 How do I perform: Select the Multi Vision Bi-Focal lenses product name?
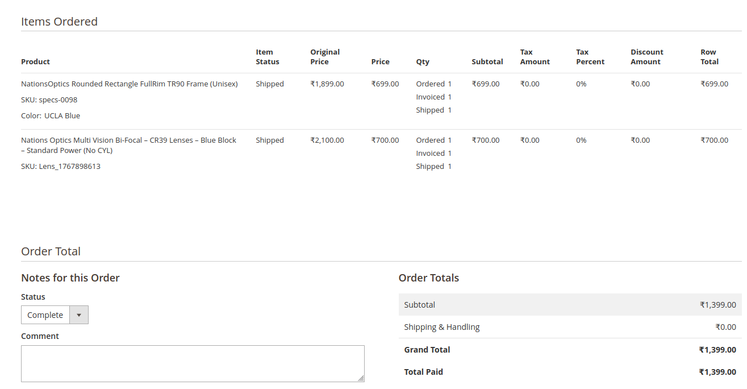click(x=128, y=145)
